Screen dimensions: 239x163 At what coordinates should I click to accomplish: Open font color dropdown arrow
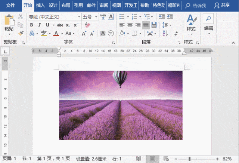tap(62, 33)
